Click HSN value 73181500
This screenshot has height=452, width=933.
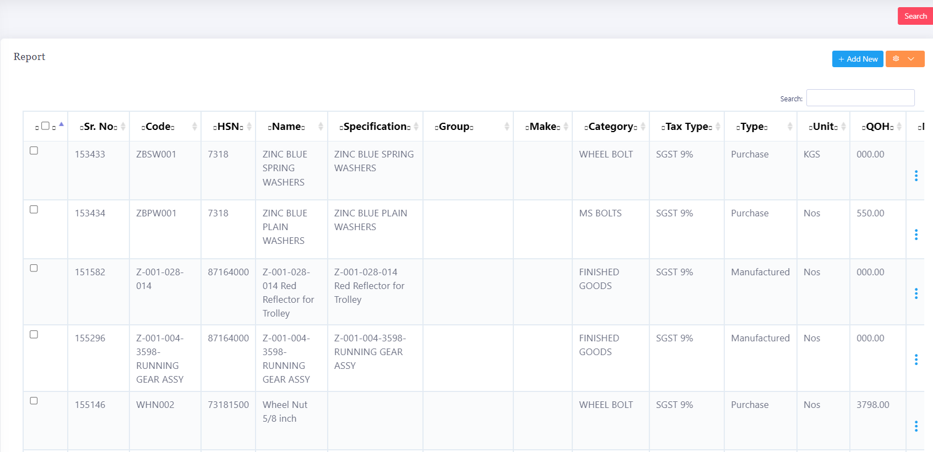228,405
